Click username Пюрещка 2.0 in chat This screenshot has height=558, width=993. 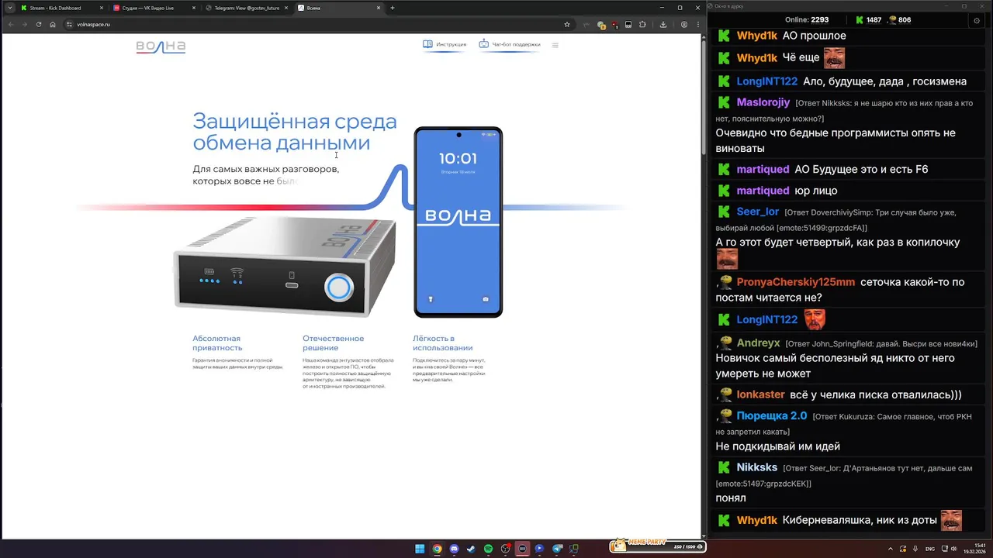click(772, 415)
